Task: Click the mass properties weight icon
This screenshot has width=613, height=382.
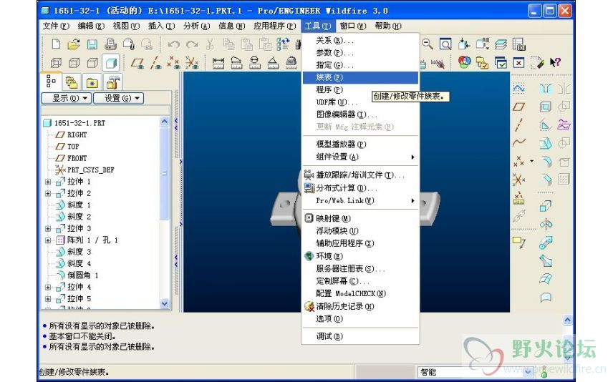Action: (291, 62)
